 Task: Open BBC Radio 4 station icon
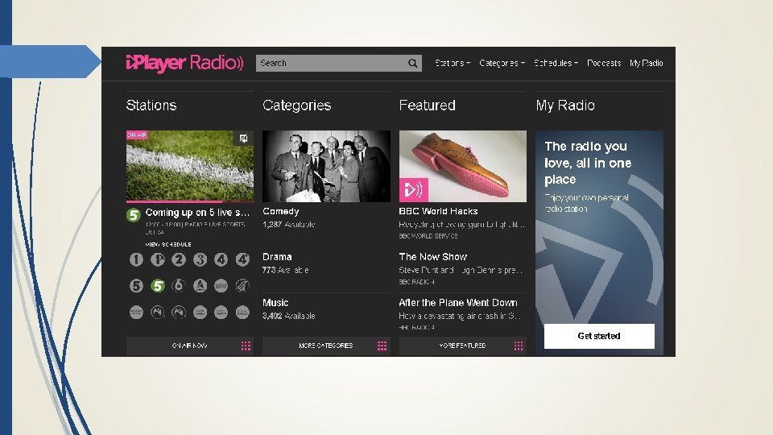click(x=221, y=259)
